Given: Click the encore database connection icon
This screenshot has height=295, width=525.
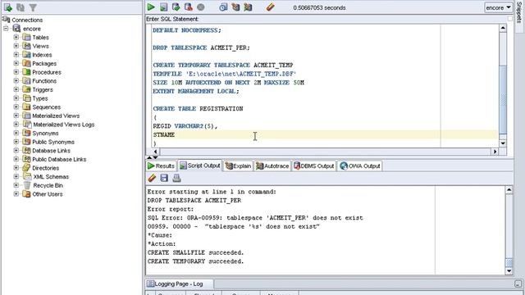Looking at the screenshot, I should tap(16, 29).
